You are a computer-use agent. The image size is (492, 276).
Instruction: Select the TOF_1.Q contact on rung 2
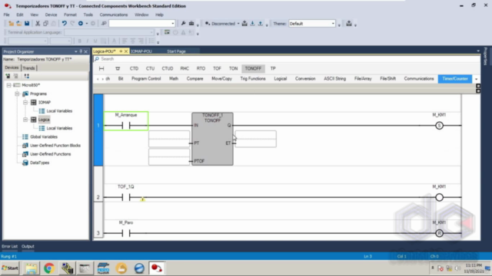pyautogui.click(x=126, y=197)
